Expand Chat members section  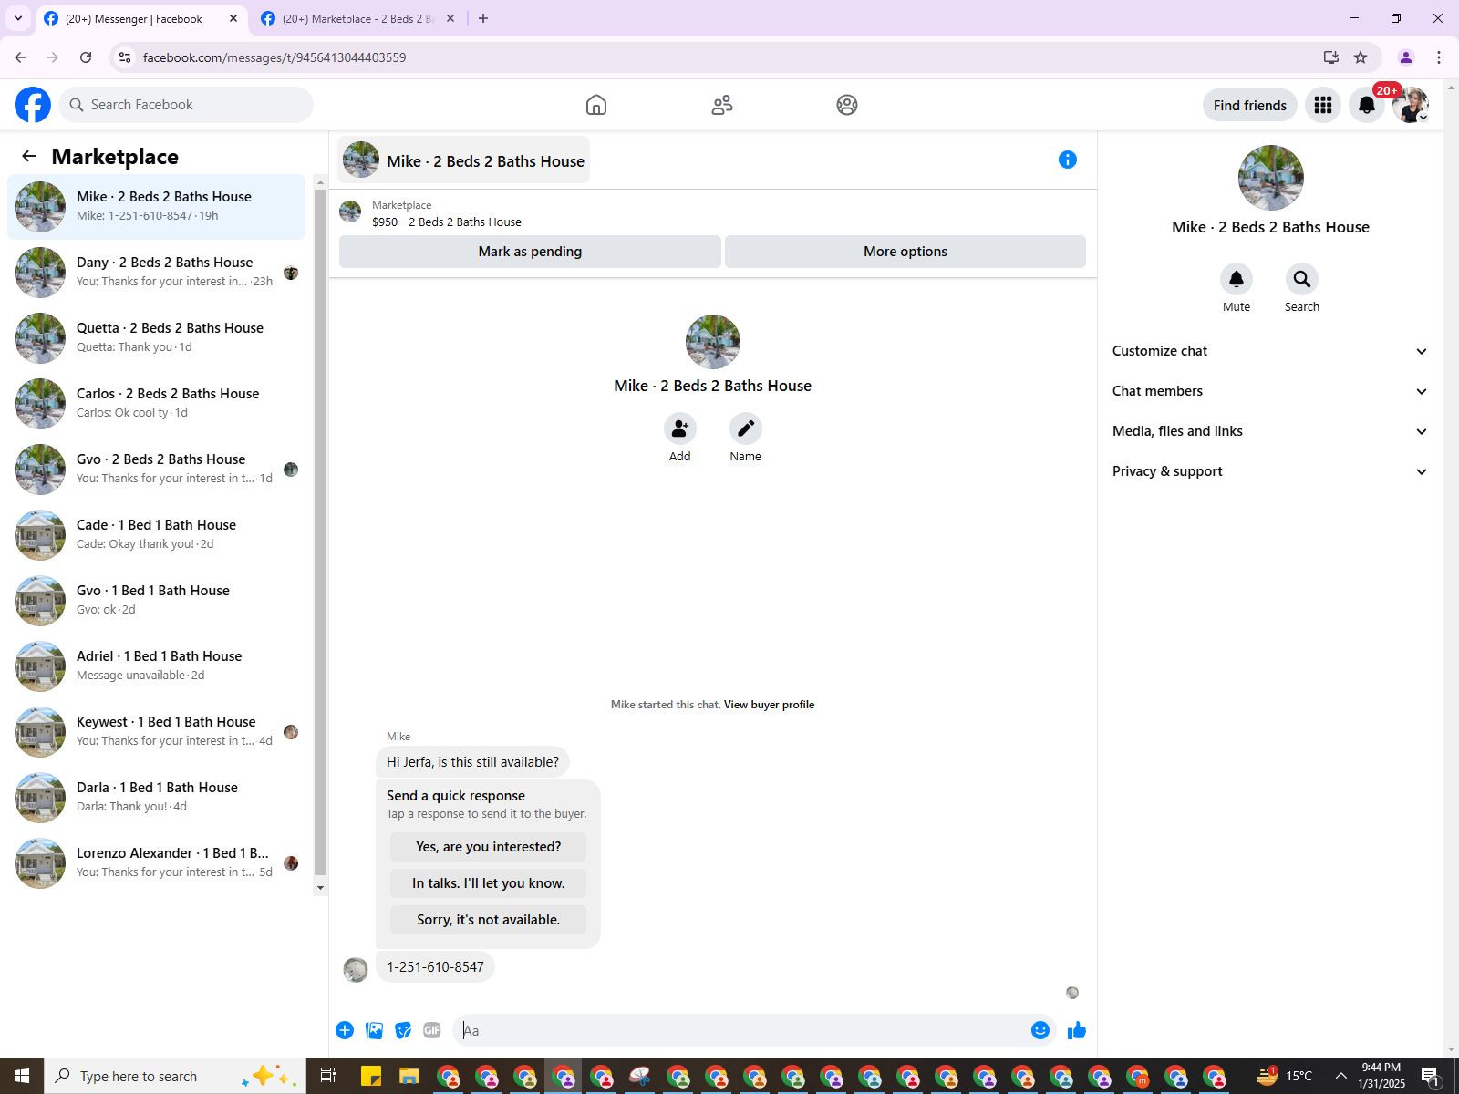tap(1269, 391)
